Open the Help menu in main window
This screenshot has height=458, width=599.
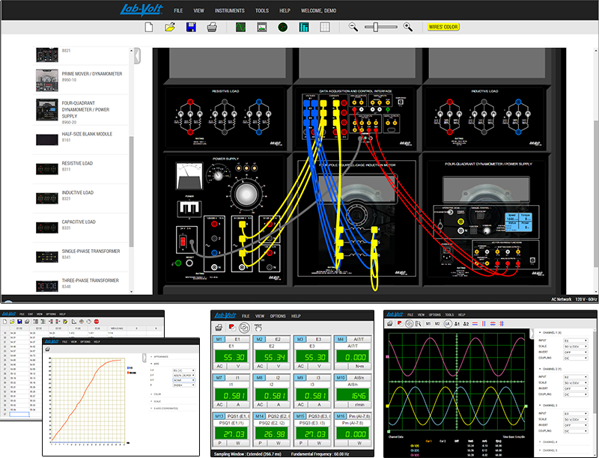point(285,10)
